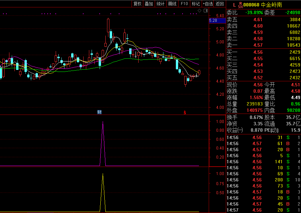The height and width of the screenshot is (213, 301).
Task: Click the 外盘 value 140975
Action: pos(255,110)
